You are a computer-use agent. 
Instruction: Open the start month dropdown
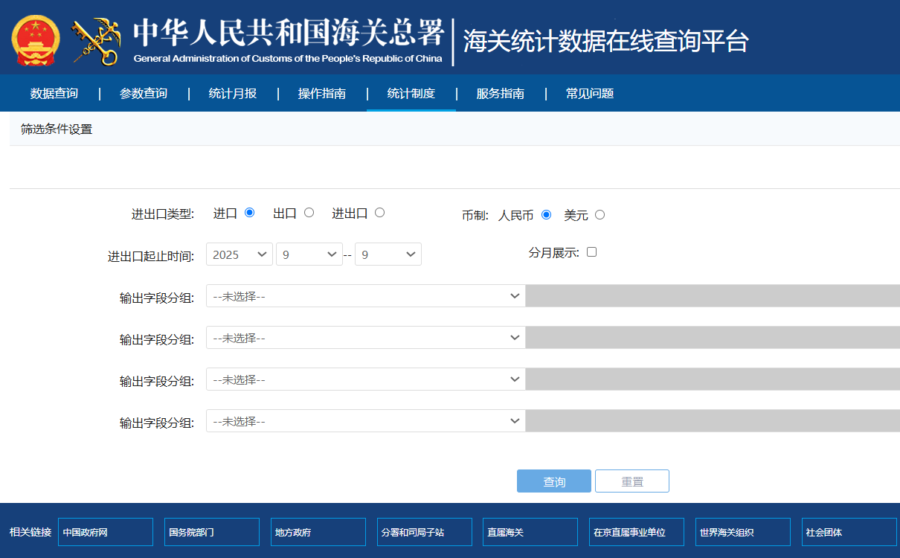[309, 254]
